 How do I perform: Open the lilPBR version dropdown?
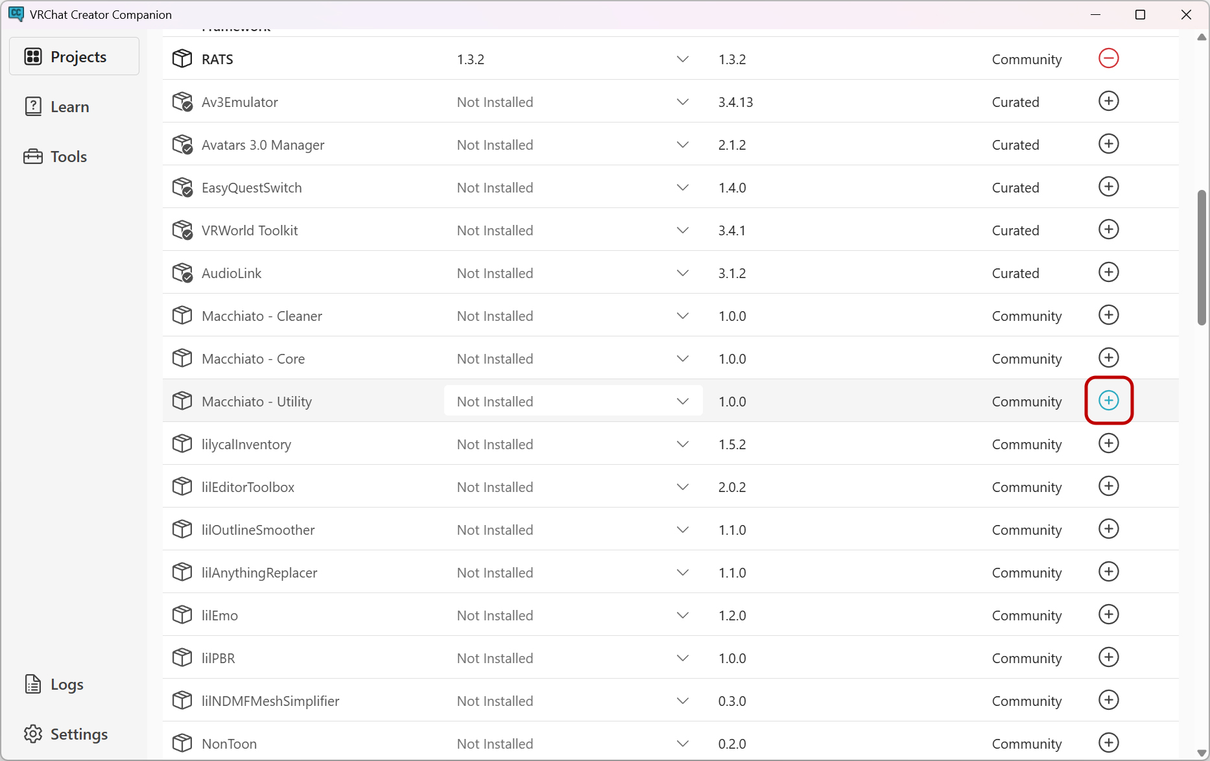(573, 658)
